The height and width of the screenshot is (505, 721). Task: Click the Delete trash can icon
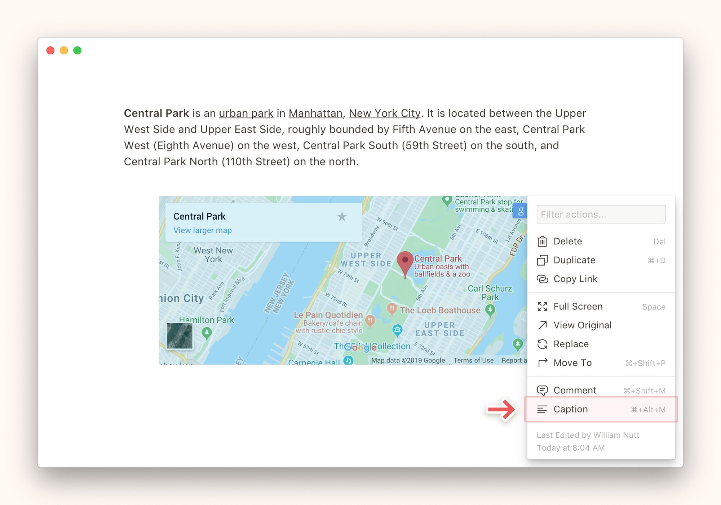tap(542, 241)
